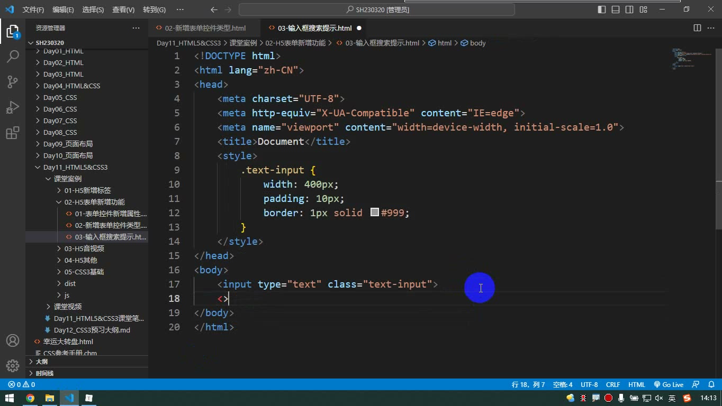Open 幸运大转盘.html in the explorer

(x=68, y=342)
